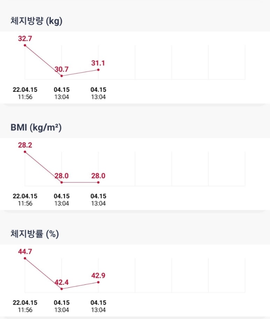Image resolution: width=270 pixels, height=319 pixels.
Task: Click the 22.04.15 11:56 date under 체지방률 chart
Action: pyautogui.click(x=25, y=306)
